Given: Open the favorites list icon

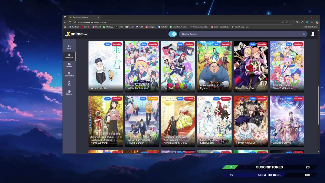Looking at the screenshot, I should [302, 22].
